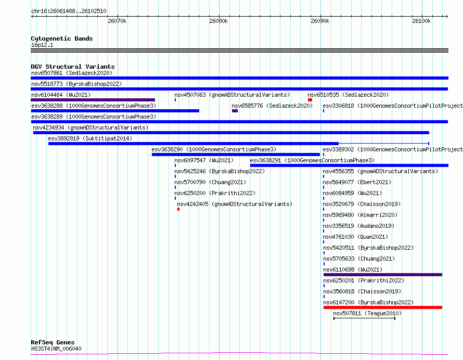The height and width of the screenshot is (360, 463).
Task: Click the nsv5700790 (Chuang2021) label
Action: (x=210, y=182)
